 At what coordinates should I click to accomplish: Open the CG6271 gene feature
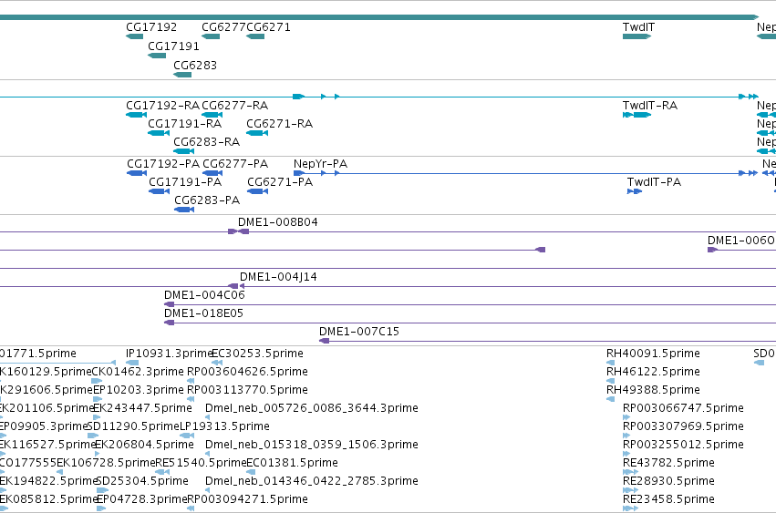[x=255, y=36]
